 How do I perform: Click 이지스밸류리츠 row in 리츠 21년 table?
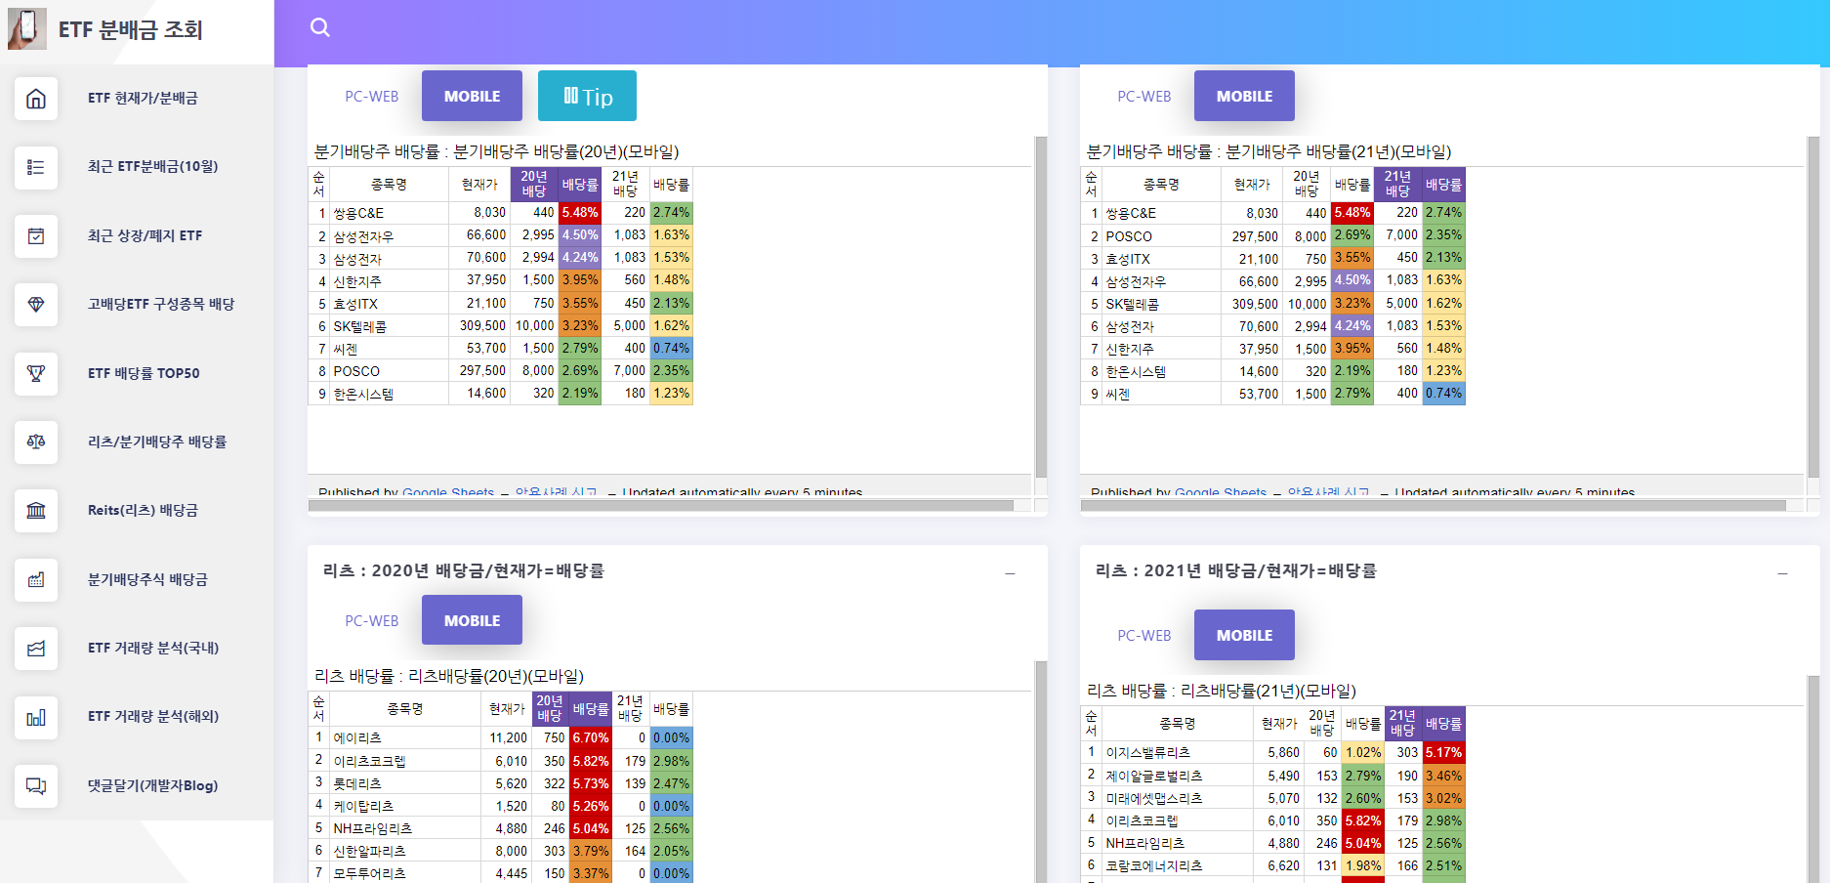click(x=1272, y=752)
